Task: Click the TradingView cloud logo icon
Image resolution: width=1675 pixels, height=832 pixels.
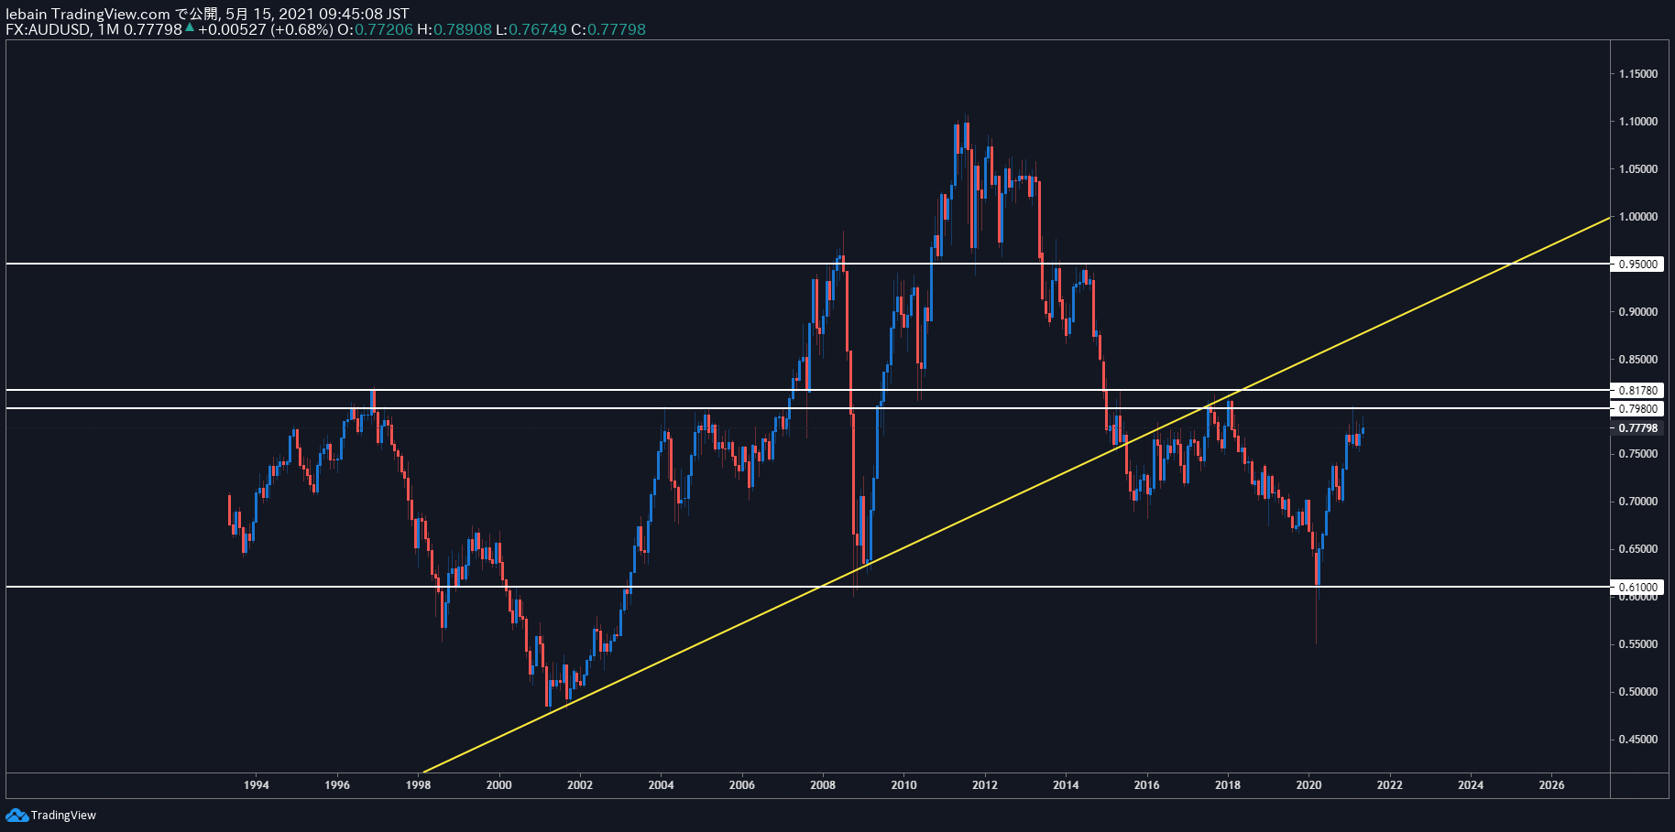Action: tap(16, 815)
